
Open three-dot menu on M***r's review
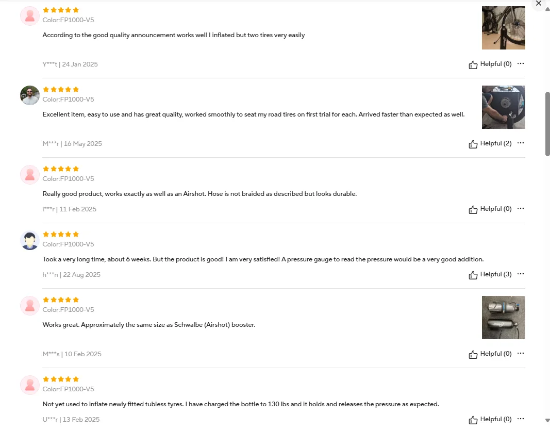[521, 143]
